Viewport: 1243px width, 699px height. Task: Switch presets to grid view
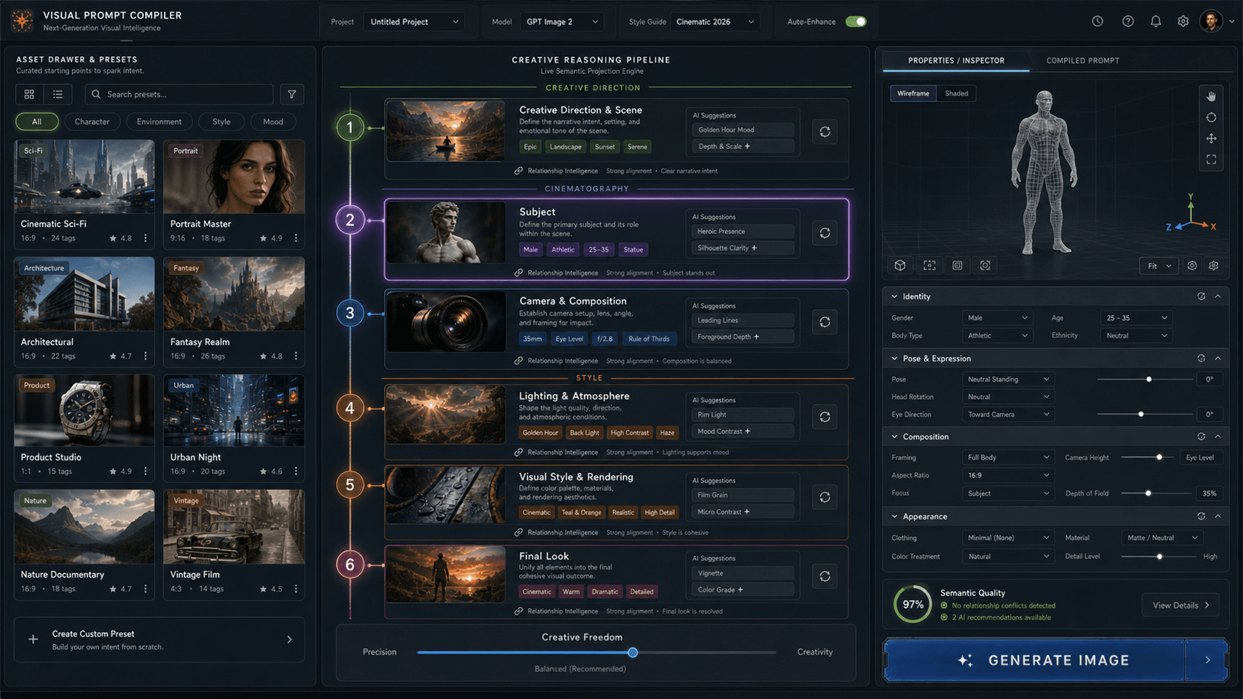click(x=29, y=94)
